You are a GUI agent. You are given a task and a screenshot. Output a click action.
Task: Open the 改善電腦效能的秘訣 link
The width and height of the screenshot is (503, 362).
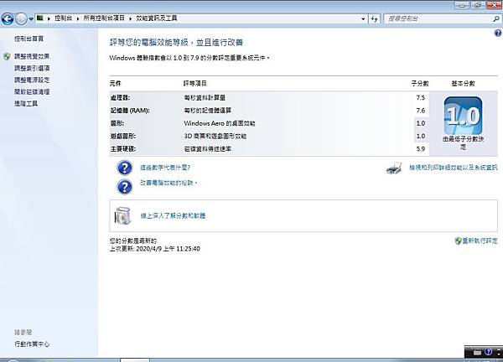[169, 183]
